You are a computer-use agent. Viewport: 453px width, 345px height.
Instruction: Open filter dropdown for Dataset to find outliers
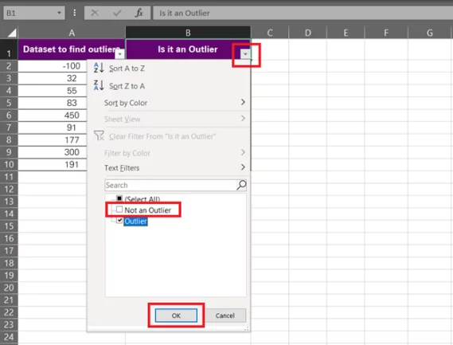click(x=119, y=54)
